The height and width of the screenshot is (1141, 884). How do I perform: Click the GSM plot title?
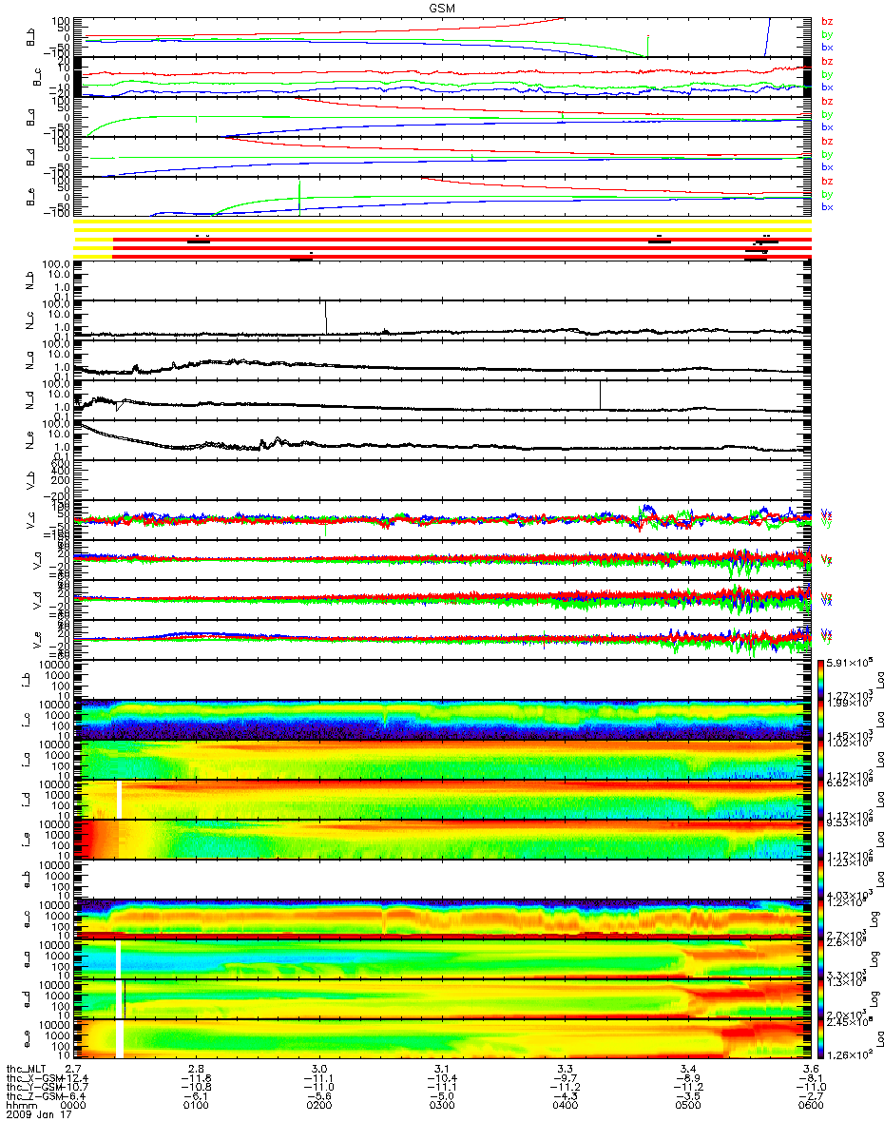tap(441, 7)
